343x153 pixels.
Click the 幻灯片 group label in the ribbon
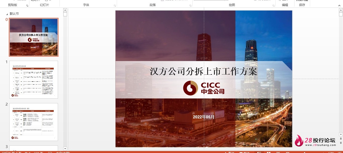[x=44, y=5]
